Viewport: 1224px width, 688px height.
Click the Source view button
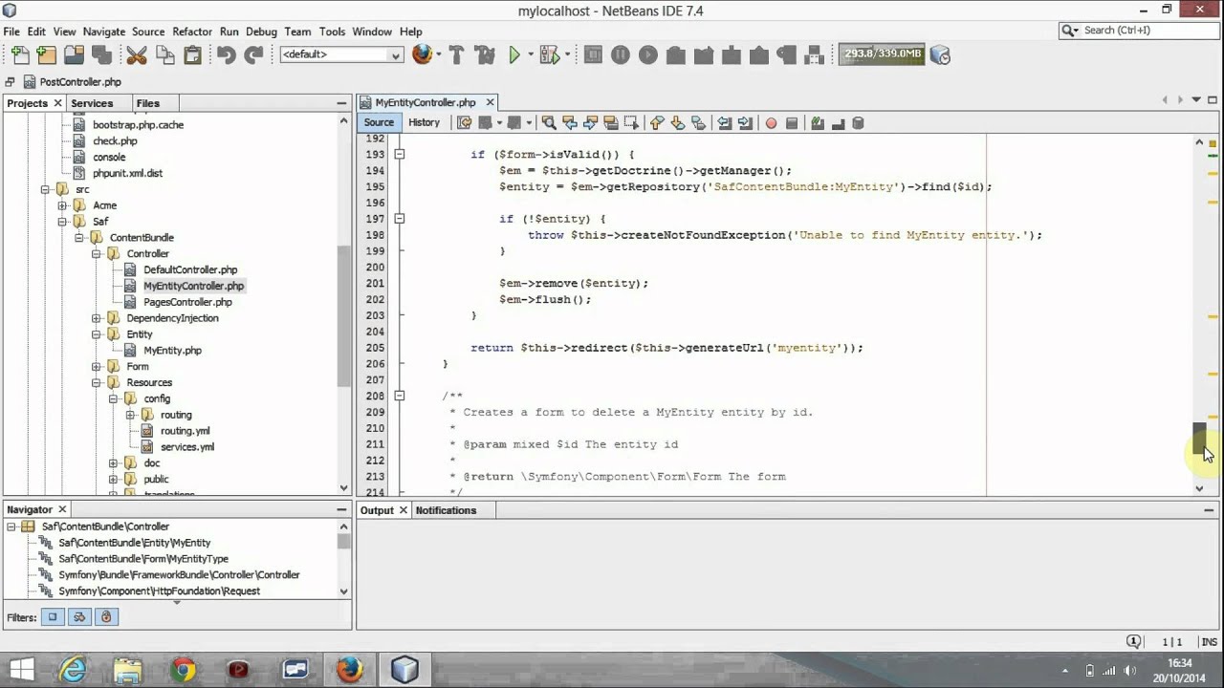tap(379, 122)
